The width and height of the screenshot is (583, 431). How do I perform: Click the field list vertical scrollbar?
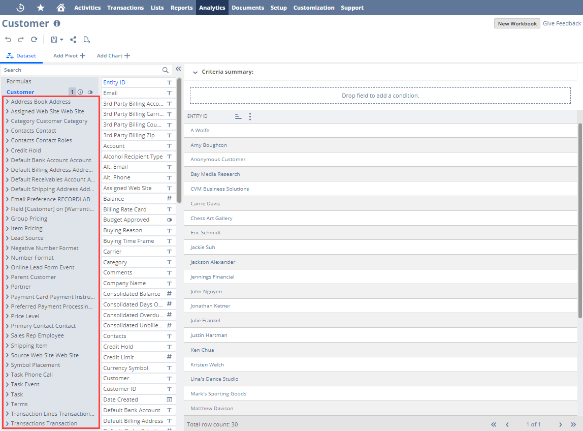[x=179, y=141]
